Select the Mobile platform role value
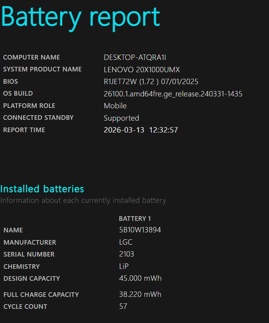269x323 pixels. [x=115, y=106]
